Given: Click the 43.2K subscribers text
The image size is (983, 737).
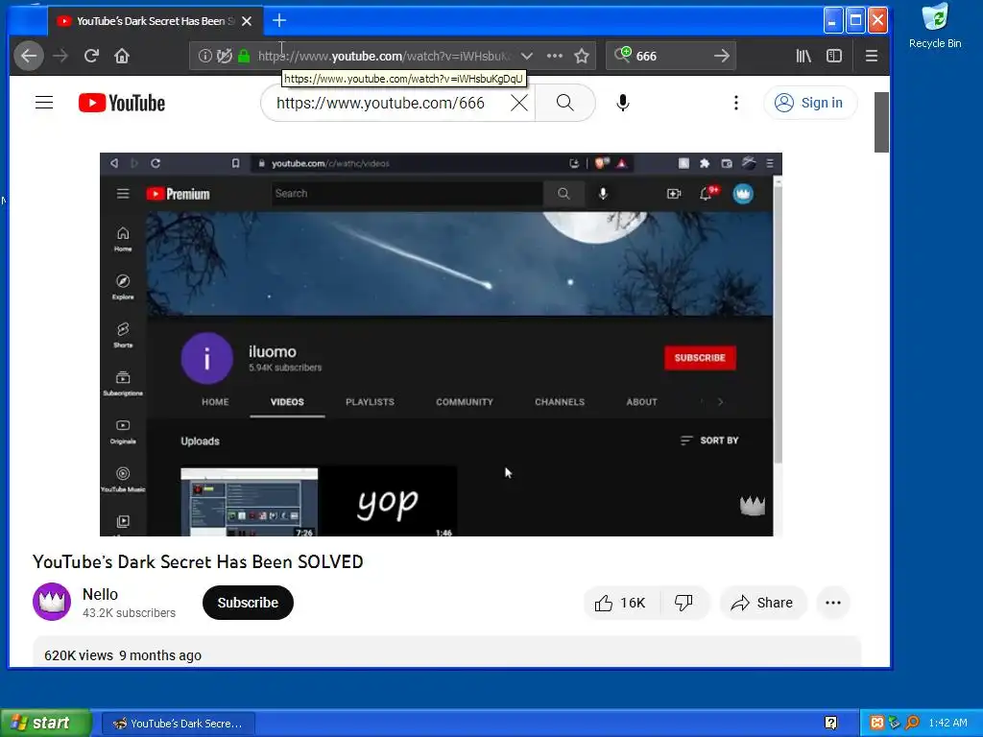Looking at the screenshot, I should pyautogui.click(x=130, y=613).
